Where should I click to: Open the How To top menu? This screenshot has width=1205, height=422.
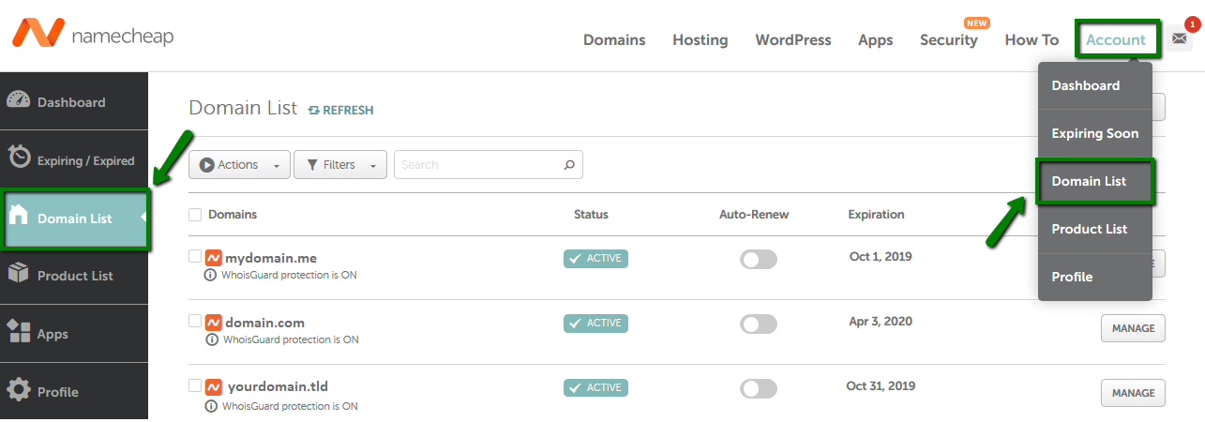(x=1032, y=40)
